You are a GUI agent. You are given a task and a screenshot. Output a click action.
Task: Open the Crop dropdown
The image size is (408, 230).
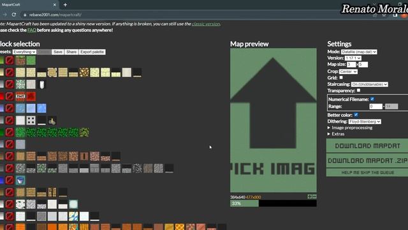pos(348,72)
